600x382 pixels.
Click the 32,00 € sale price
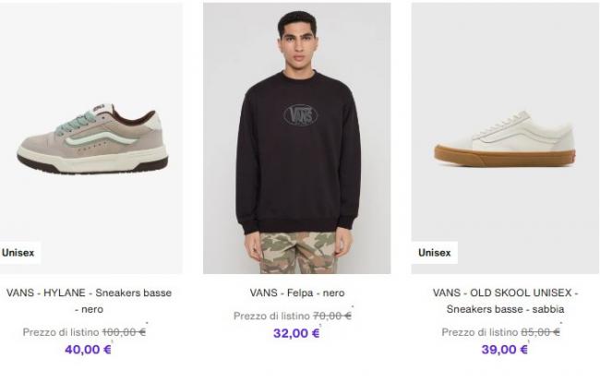coord(296,333)
